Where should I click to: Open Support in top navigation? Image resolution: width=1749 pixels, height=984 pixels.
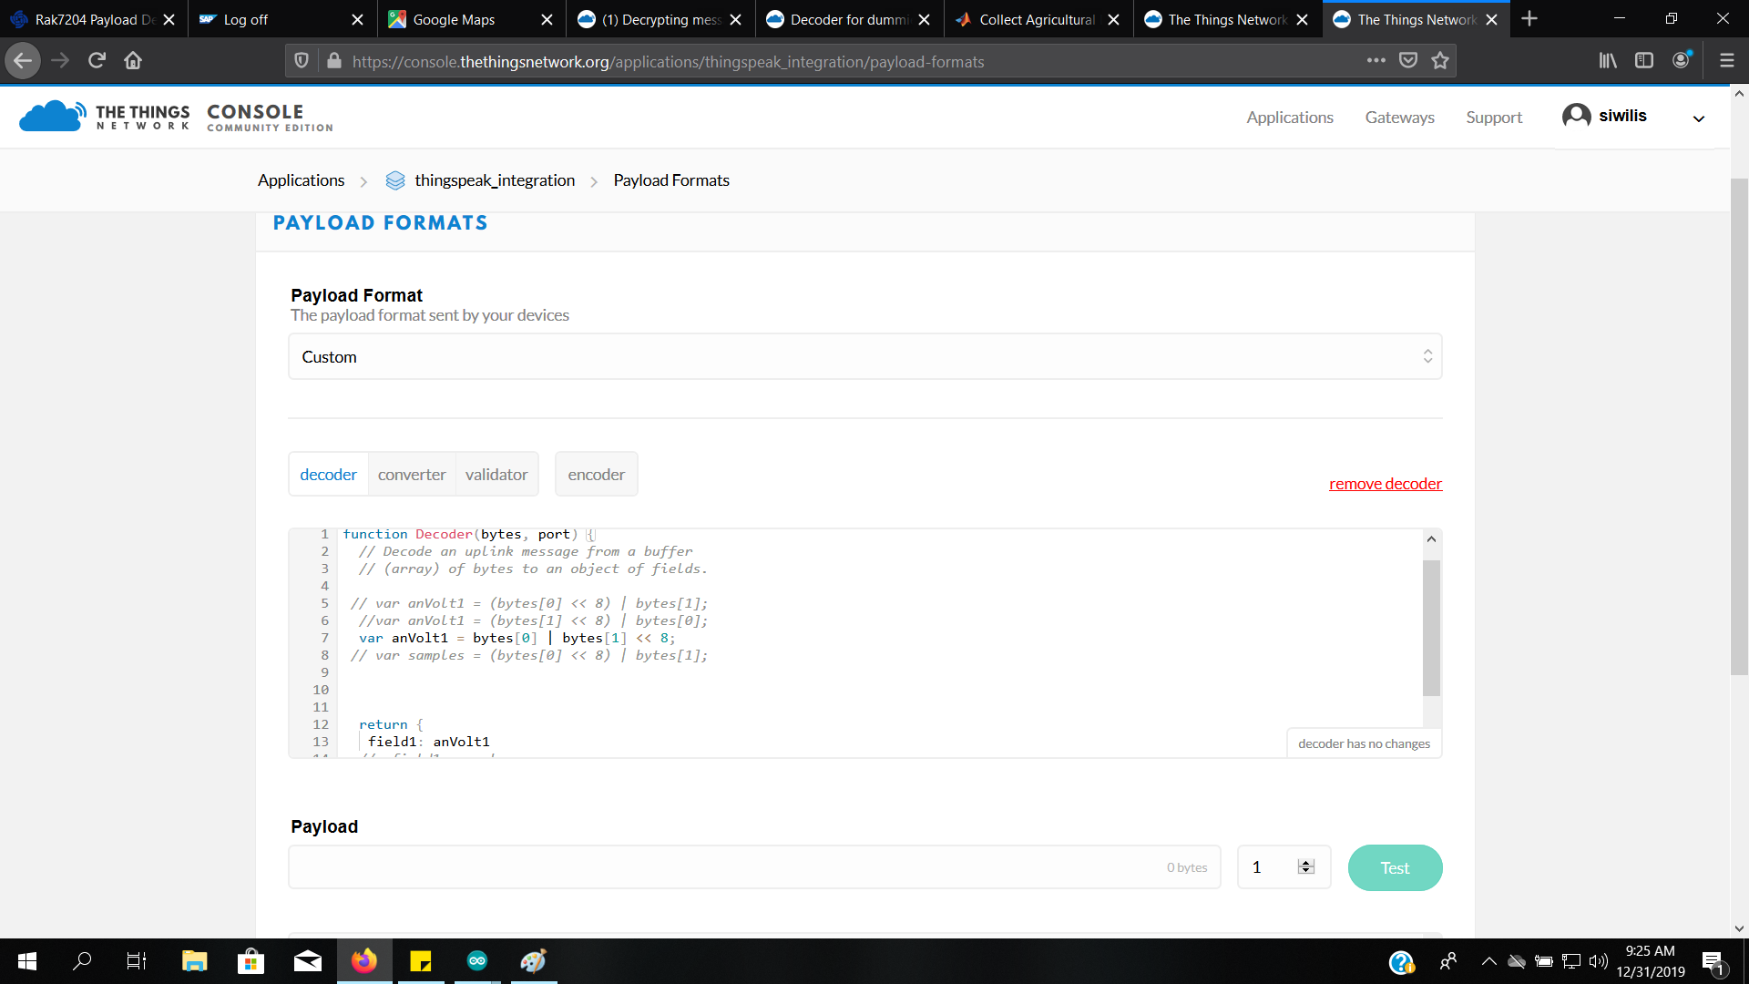tap(1494, 117)
